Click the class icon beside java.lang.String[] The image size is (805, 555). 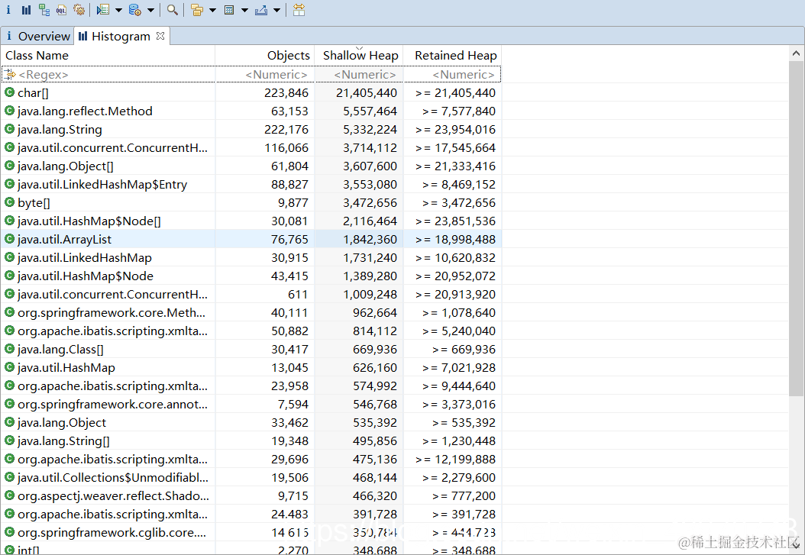click(x=9, y=440)
